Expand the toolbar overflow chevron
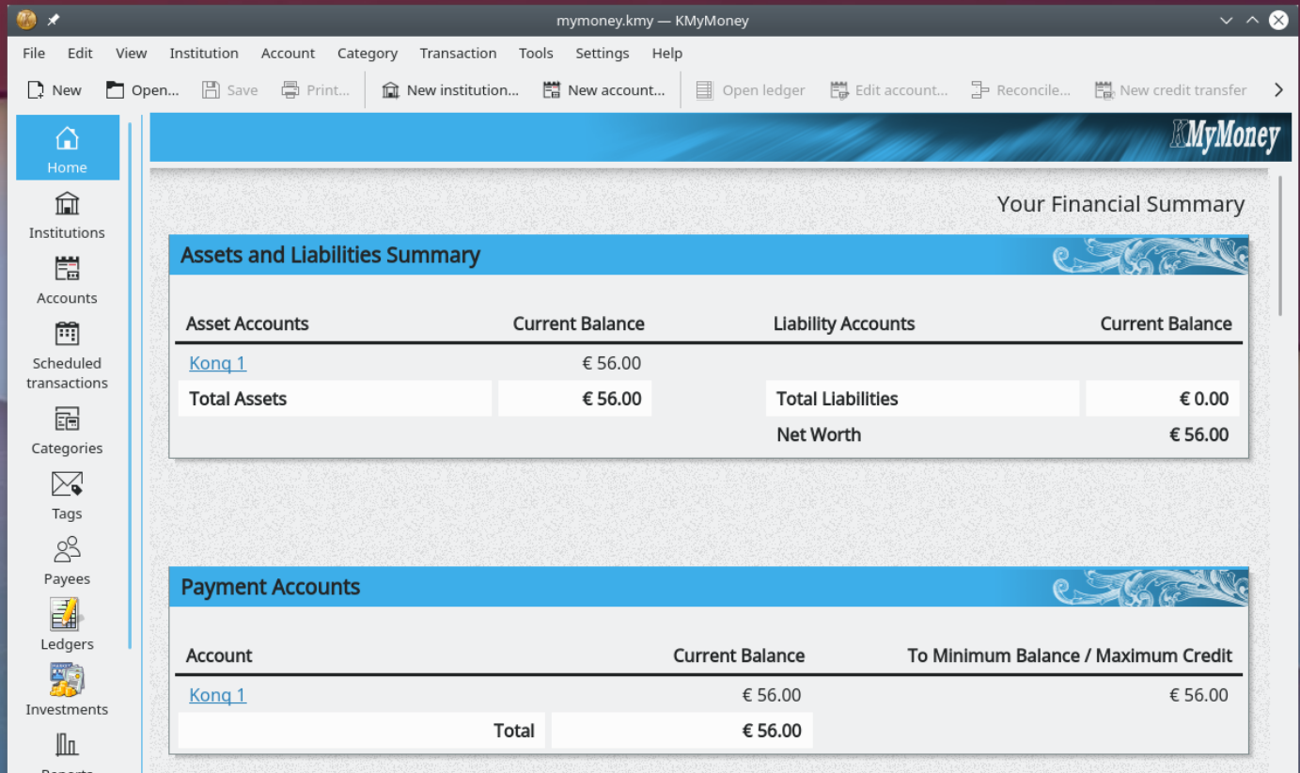The image size is (1300, 773). [x=1277, y=89]
